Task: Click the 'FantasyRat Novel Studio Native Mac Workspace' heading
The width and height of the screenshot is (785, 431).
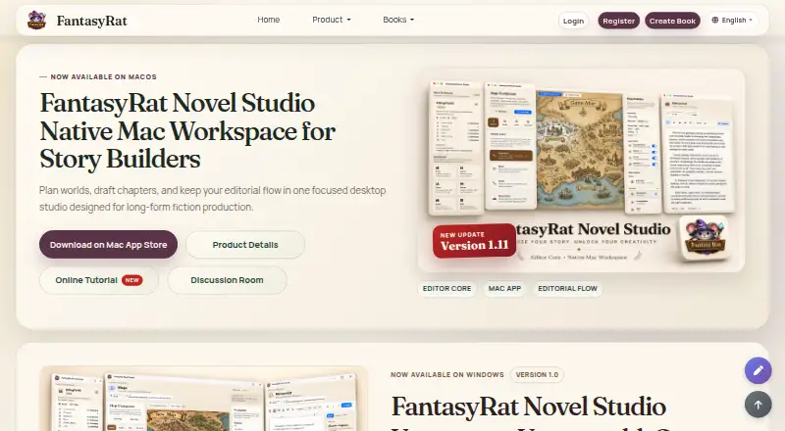Action: pos(187,131)
